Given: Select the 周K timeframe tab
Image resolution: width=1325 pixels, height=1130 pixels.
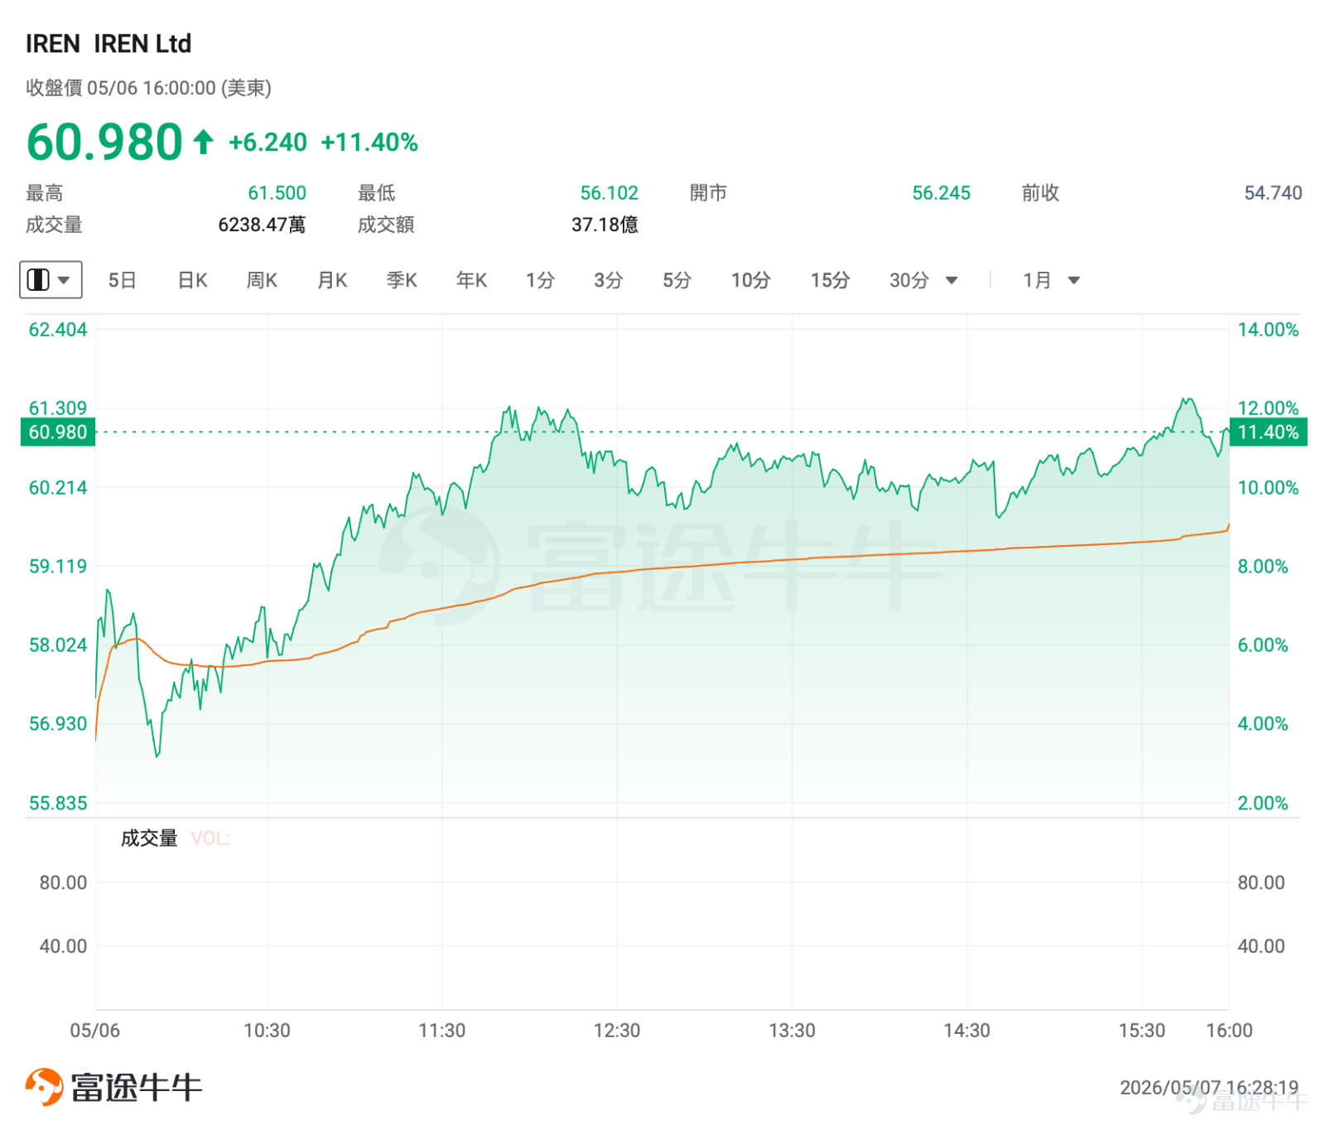Looking at the screenshot, I should pos(262,280).
